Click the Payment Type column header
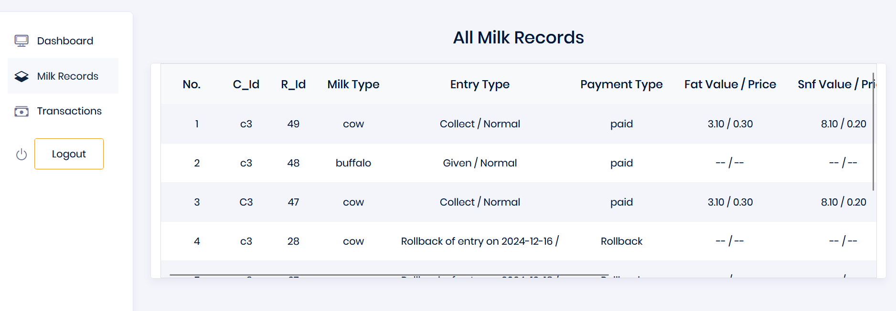 pos(621,84)
